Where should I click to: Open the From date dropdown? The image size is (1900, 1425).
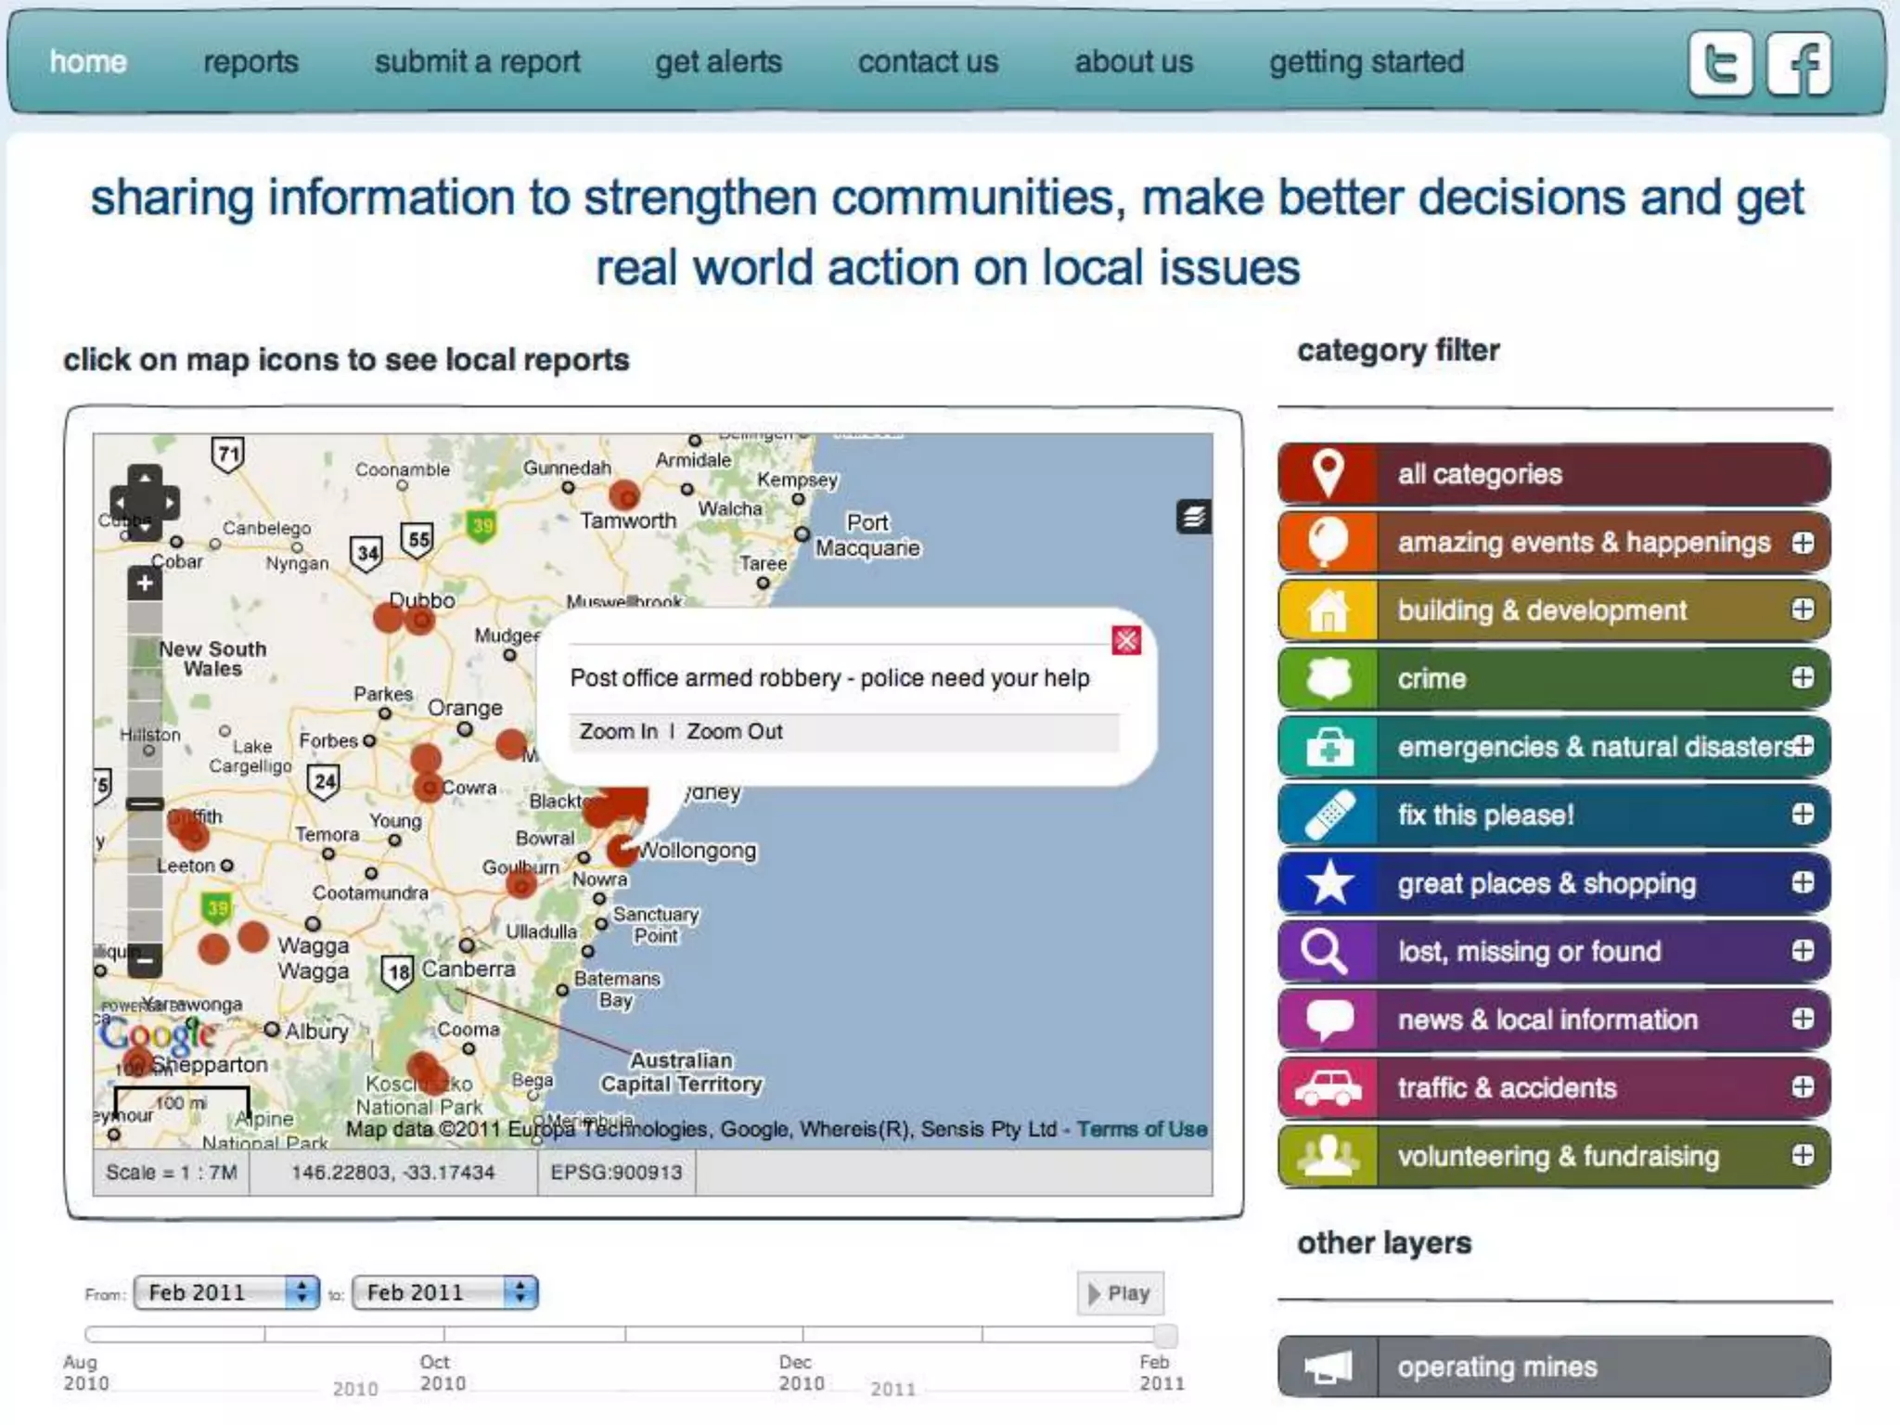226,1292
